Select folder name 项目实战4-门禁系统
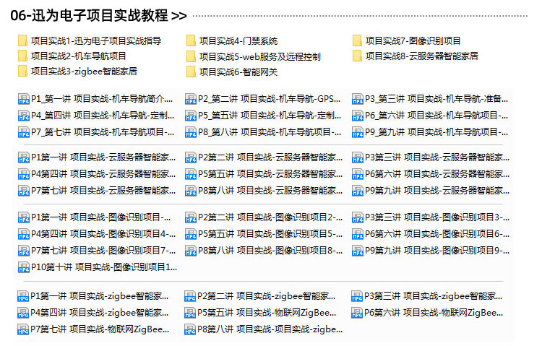This screenshot has width=542, height=346. tap(238, 41)
